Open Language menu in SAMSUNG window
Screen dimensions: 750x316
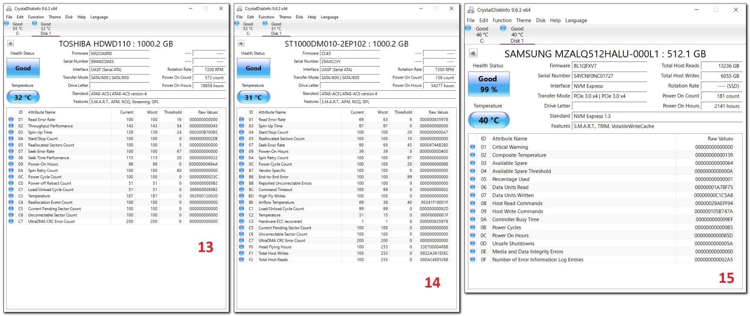[576, 20]
